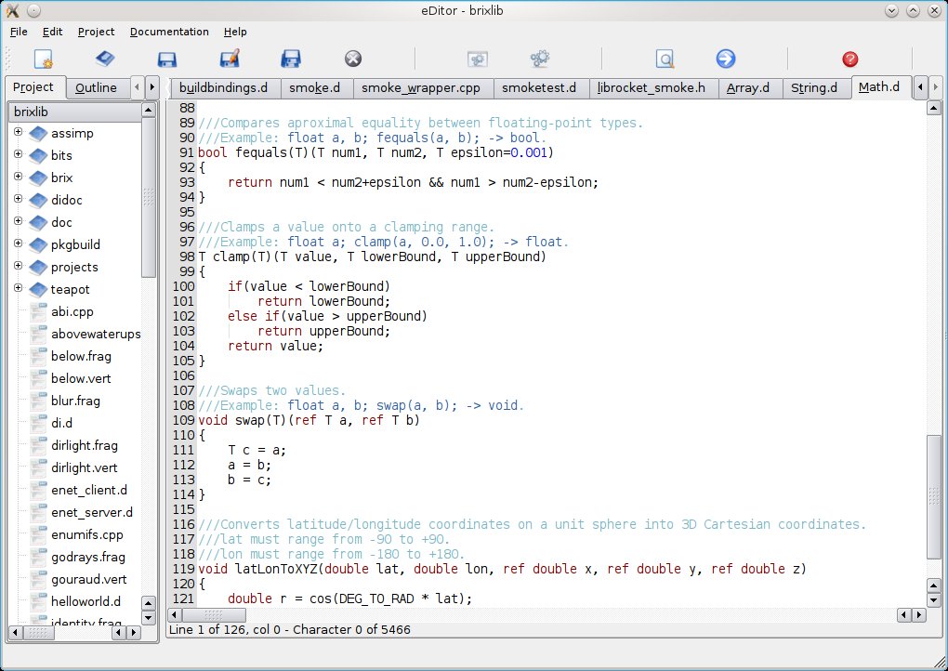Expand the pkgbuild folder node
948x671 pixels.
18,243
